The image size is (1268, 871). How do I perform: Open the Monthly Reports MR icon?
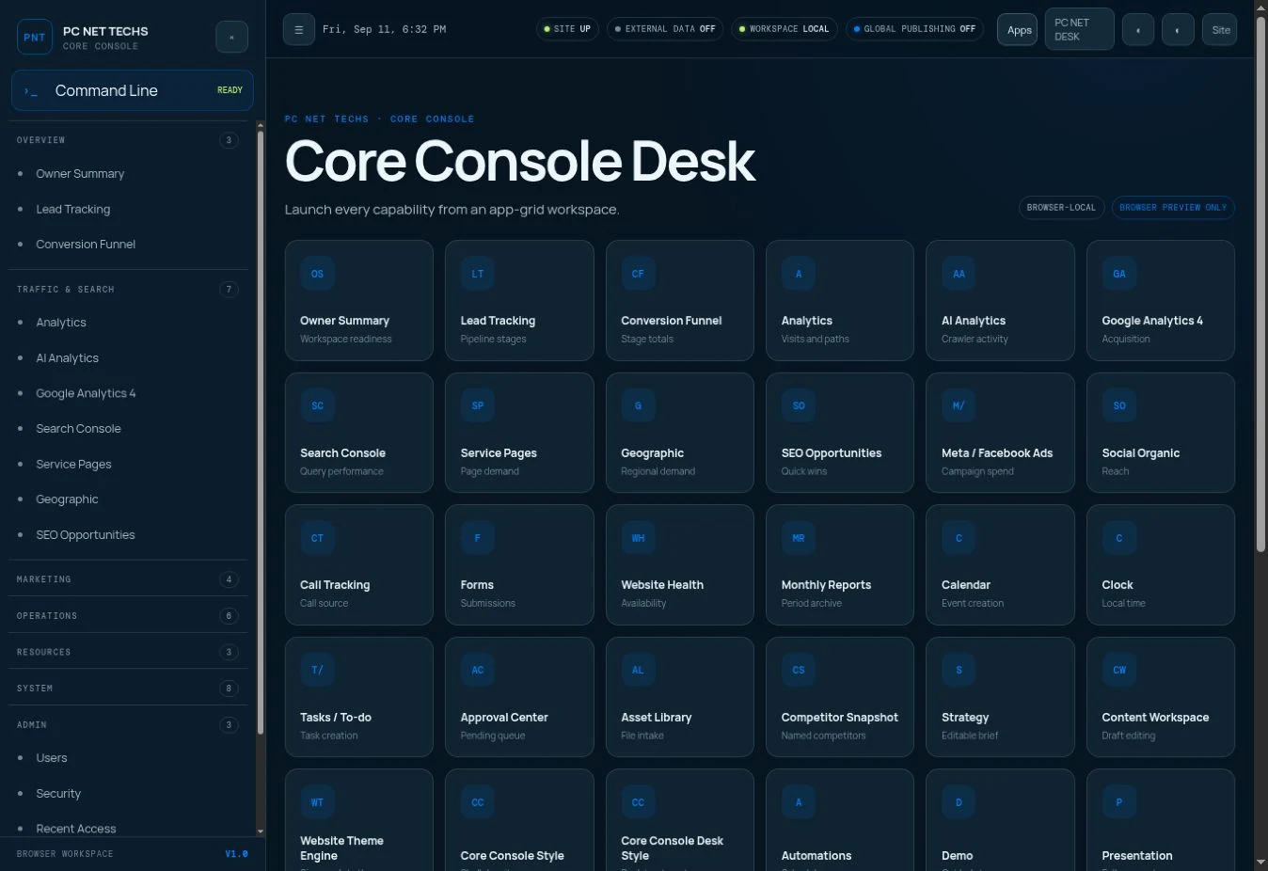[x=799, y=538]
